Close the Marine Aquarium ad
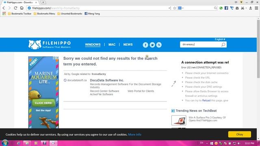 pos(57,58)
